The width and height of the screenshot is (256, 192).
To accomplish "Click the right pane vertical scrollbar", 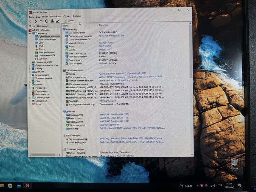I will [190, 89].
